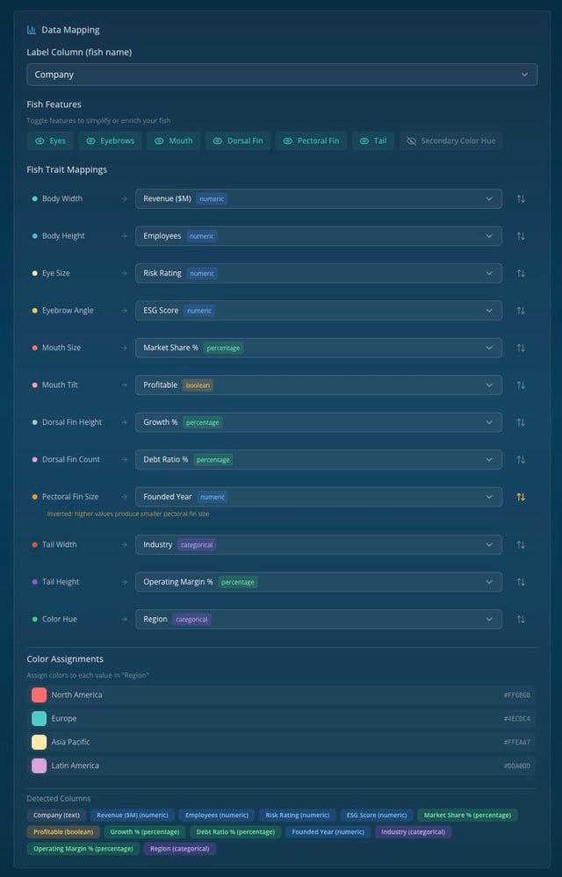This screenshot has width=562, height=877.
Task: Click the Industry (categorical) column chip
Action: pos(413,832)
